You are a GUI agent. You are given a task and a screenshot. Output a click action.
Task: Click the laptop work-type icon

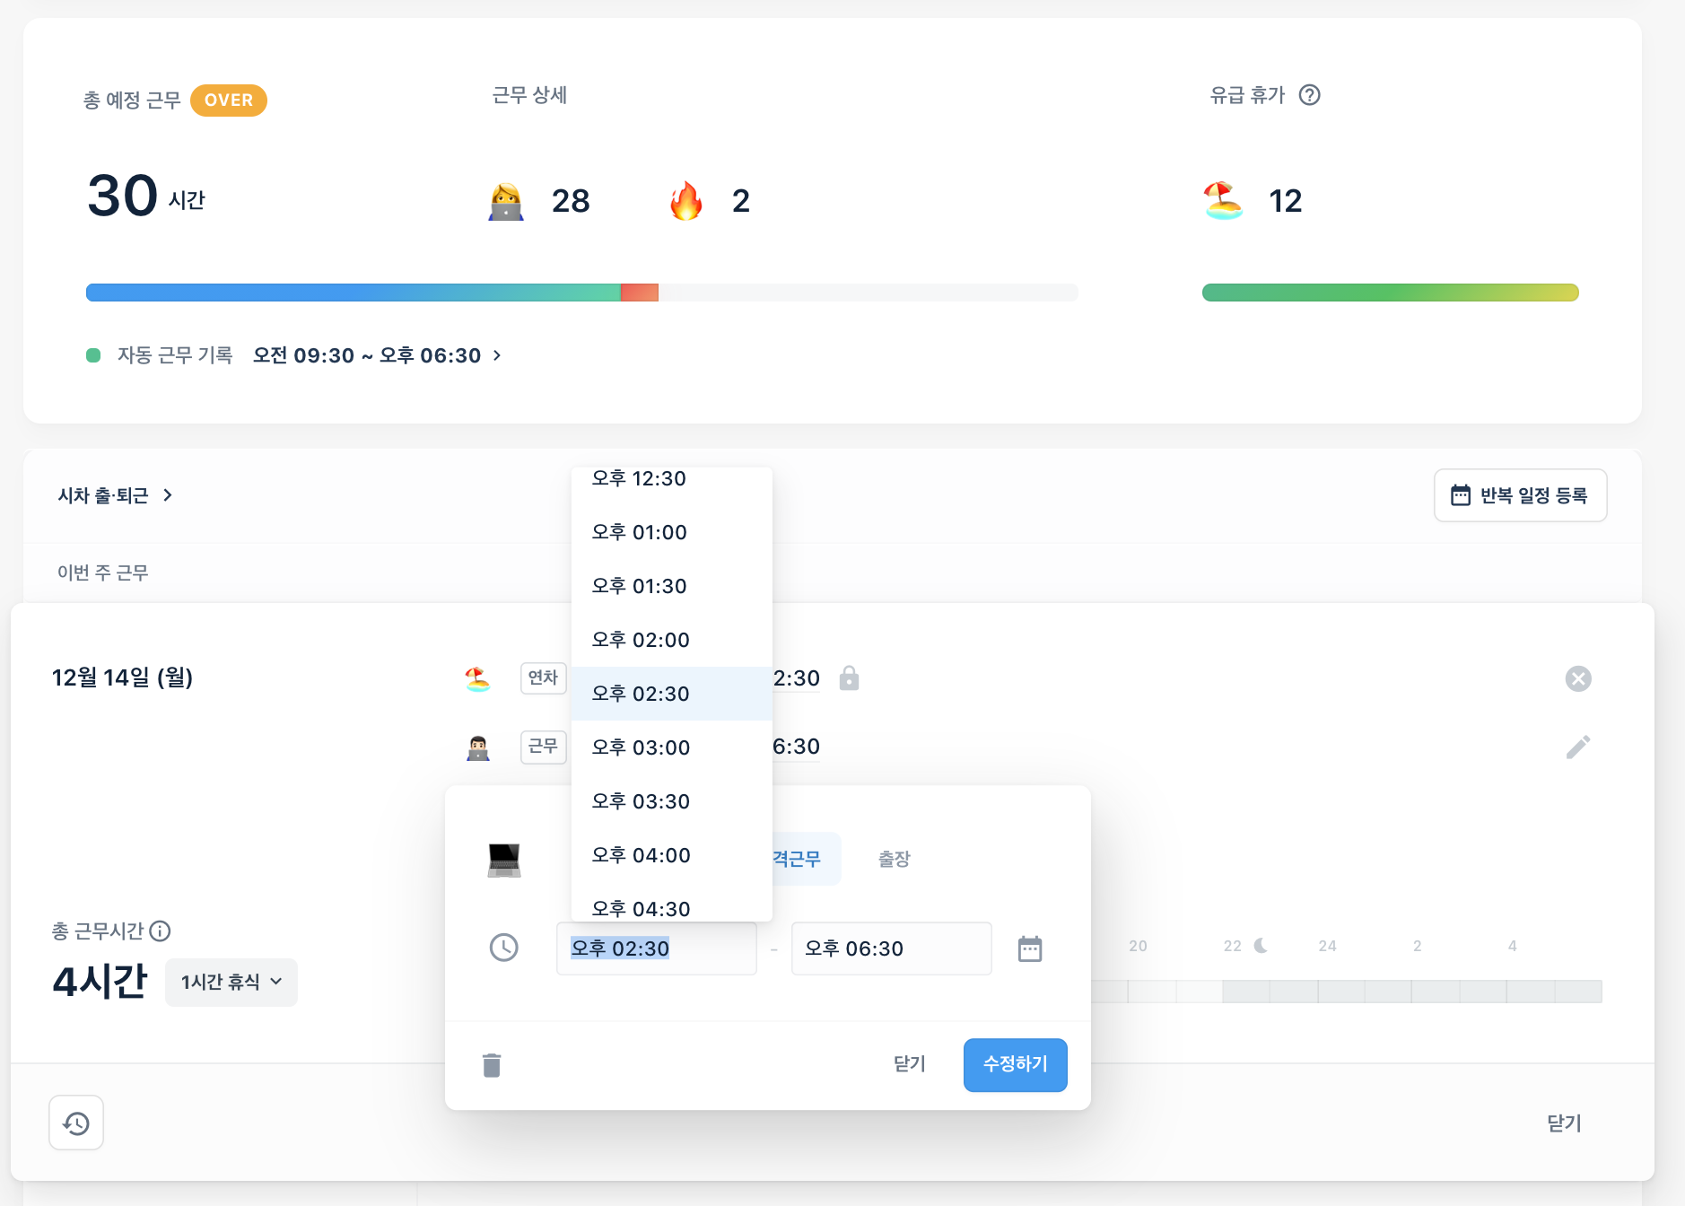[504, 860]
